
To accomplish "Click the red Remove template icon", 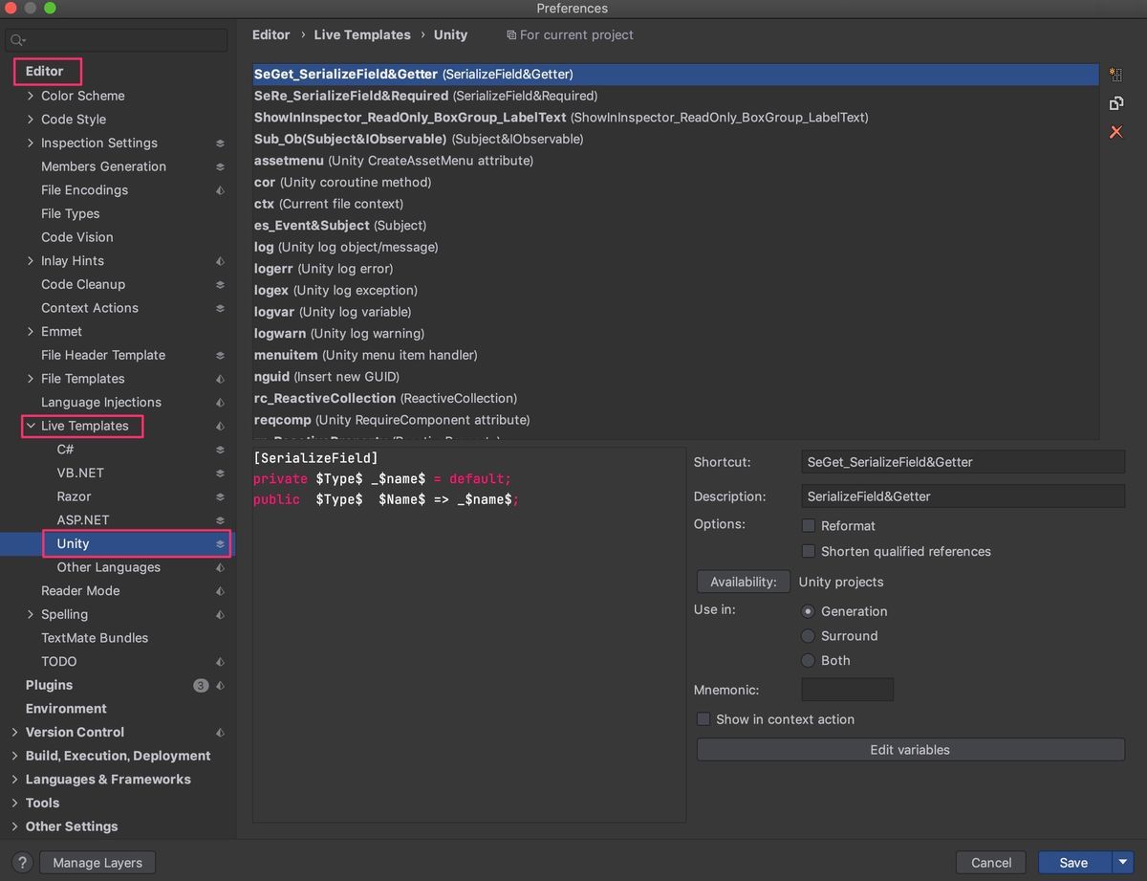I will [1115, 132].
